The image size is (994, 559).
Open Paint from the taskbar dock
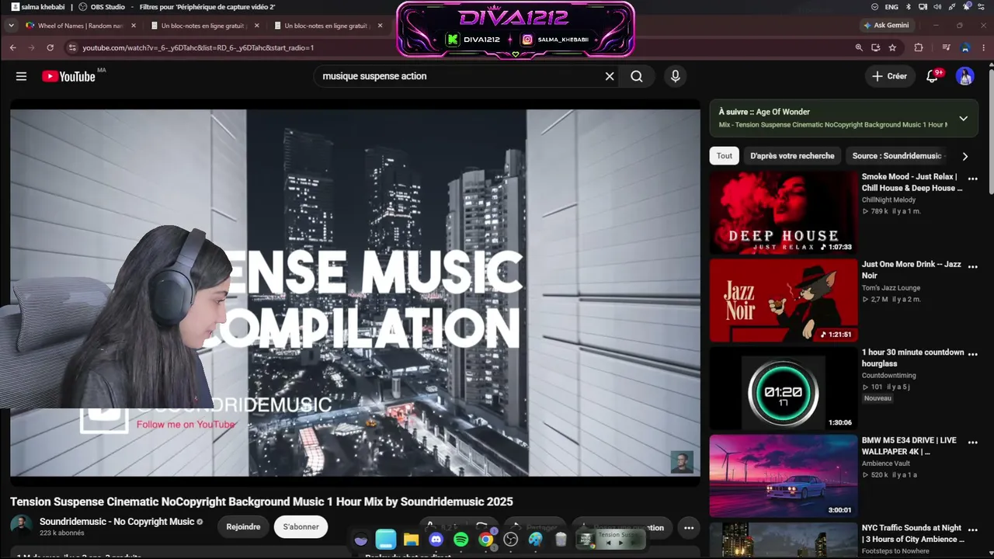click(x=536, y=540)
